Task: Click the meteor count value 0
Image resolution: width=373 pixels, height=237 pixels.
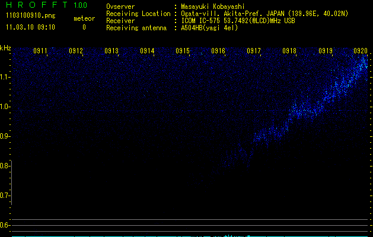Action: (x=84, y=28)
